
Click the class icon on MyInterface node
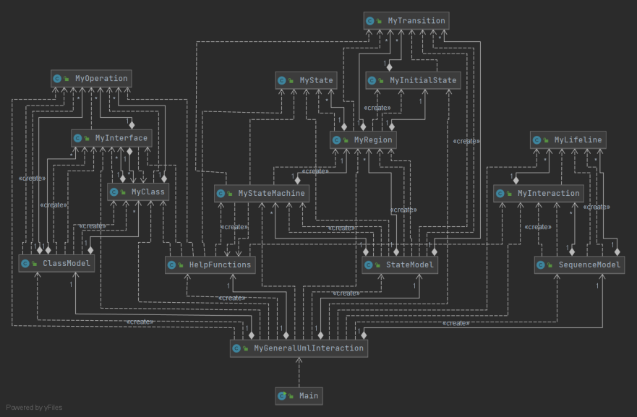tap(77, 139)
